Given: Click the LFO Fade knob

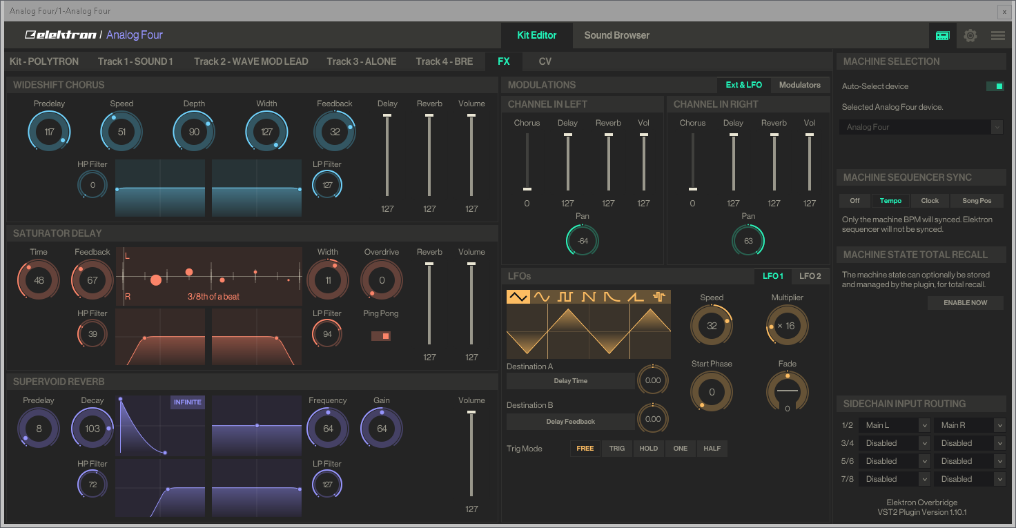Looking at the screenshot, I should click(x=787, y=391).
